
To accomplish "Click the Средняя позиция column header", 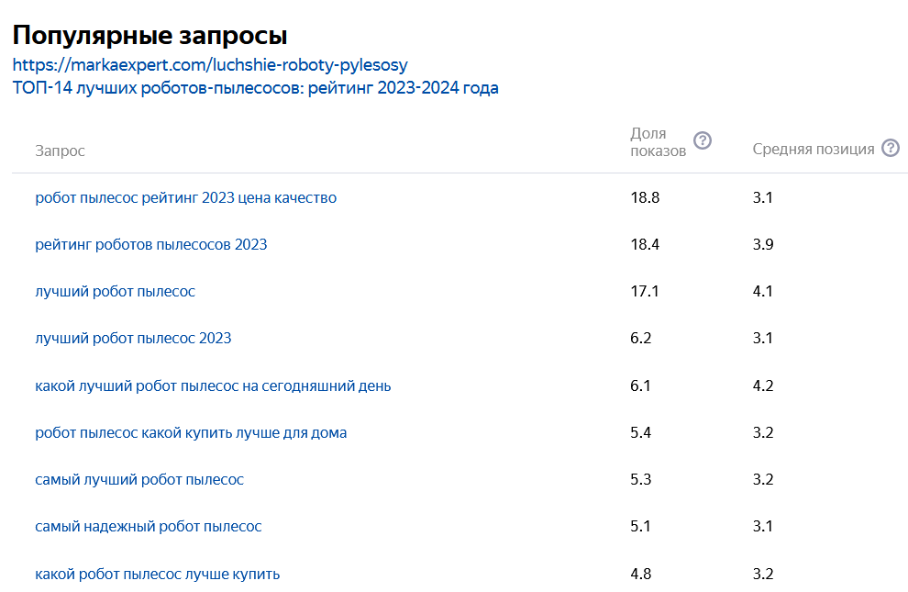I will click(x=813, y=149).
